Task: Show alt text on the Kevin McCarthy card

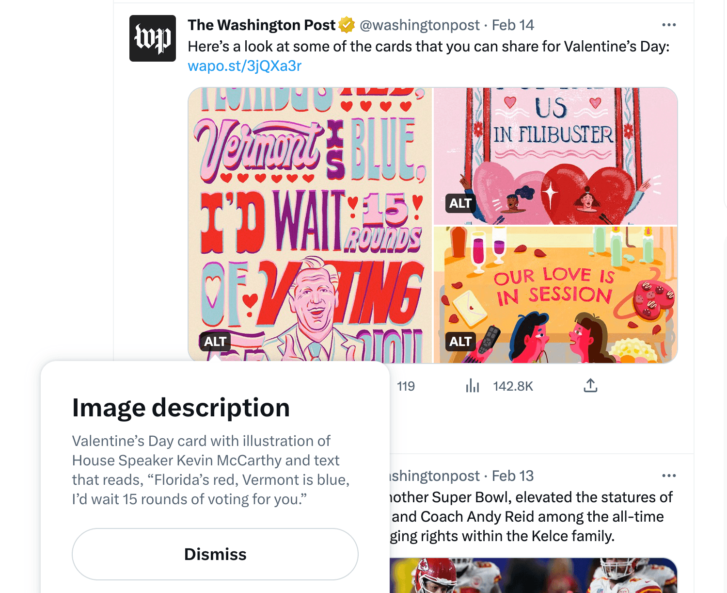Action: point(215,342)
